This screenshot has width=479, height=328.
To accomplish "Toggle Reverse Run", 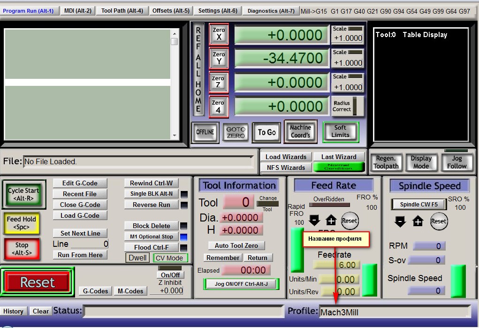I will pos(151,205).
